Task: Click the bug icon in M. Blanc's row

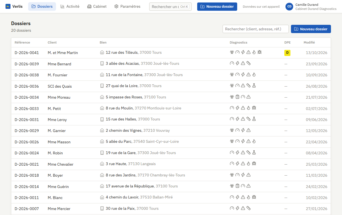Action: pos(254,197)
